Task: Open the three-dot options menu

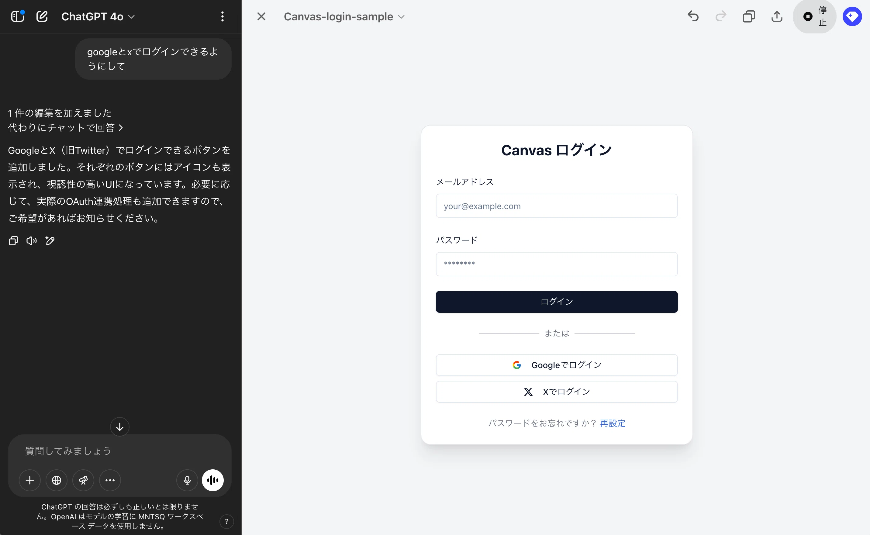Action: 222,16
